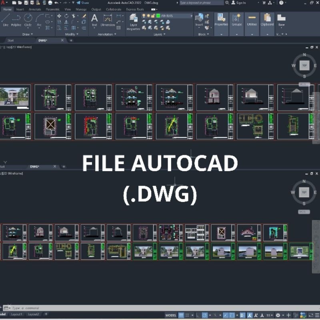Toggle 2D object snap in status bar
The width and height of the screenshot is (320, 320).
click(232, 315)
